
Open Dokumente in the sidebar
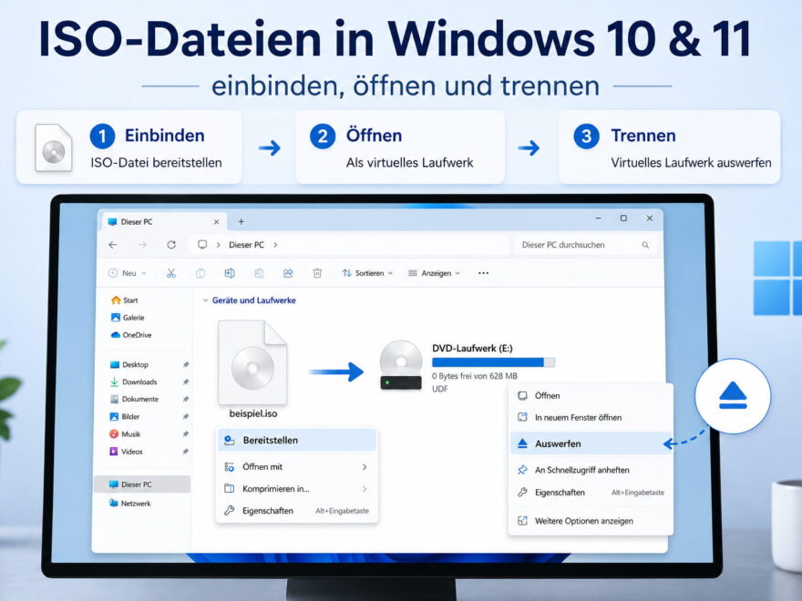click(135, 399)
